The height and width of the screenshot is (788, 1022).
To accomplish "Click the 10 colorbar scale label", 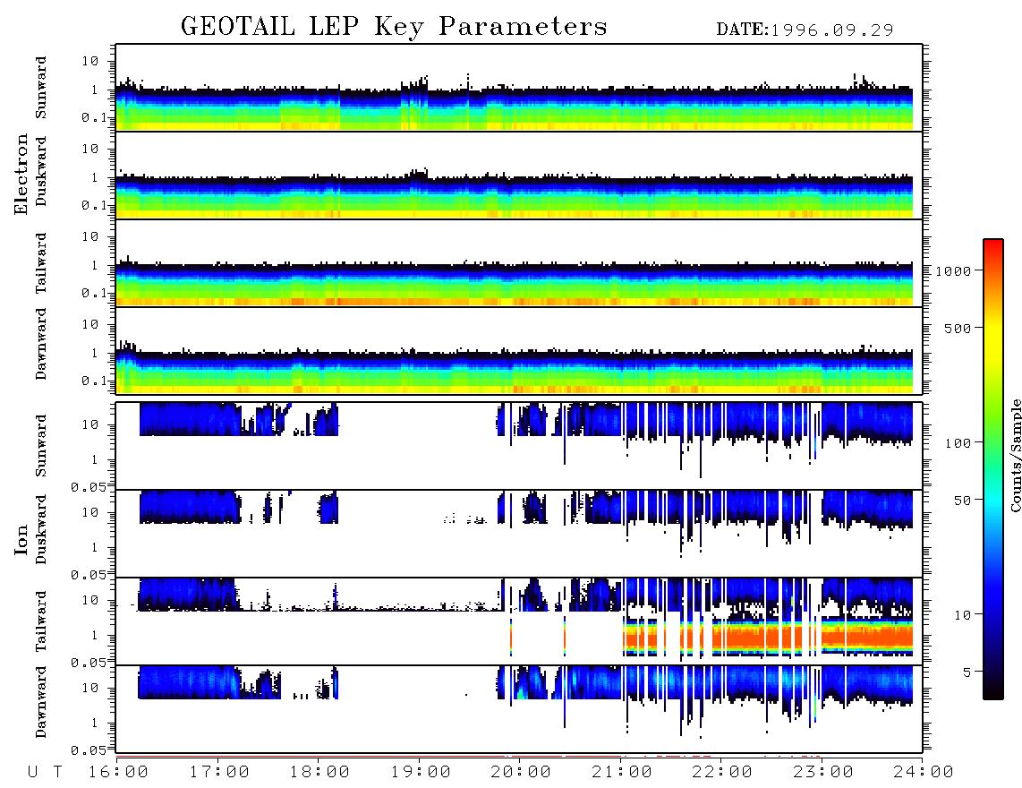I will (963, 615).
